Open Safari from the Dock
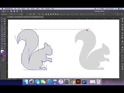Image resolution: width=124 pixels, height=93 pixels. (49, 82)
